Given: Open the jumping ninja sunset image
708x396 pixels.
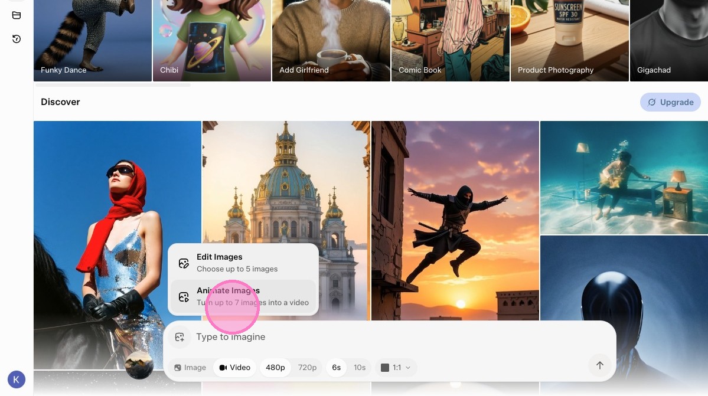Looking at the screenshot, I should (455, 221).
